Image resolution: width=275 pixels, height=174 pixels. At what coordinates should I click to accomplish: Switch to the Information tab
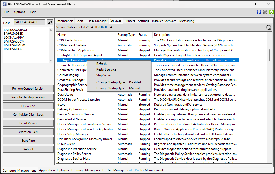[65, 21]
